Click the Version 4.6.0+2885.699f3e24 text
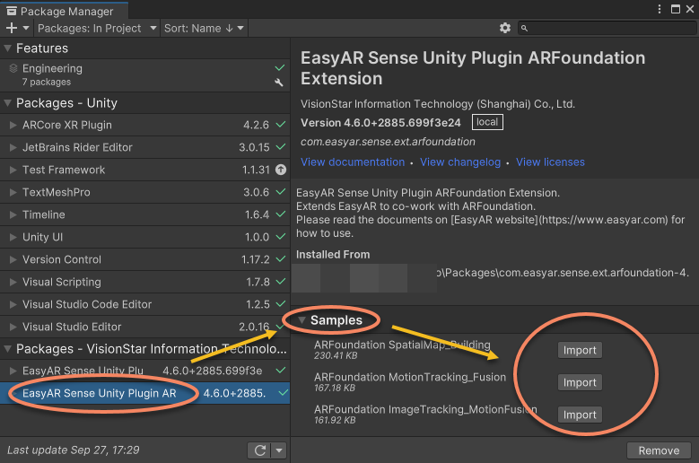699x463 pixels. (x=380, y=123)
